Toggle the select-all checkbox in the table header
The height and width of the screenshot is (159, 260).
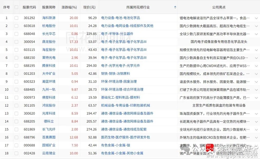coord(16,7)
